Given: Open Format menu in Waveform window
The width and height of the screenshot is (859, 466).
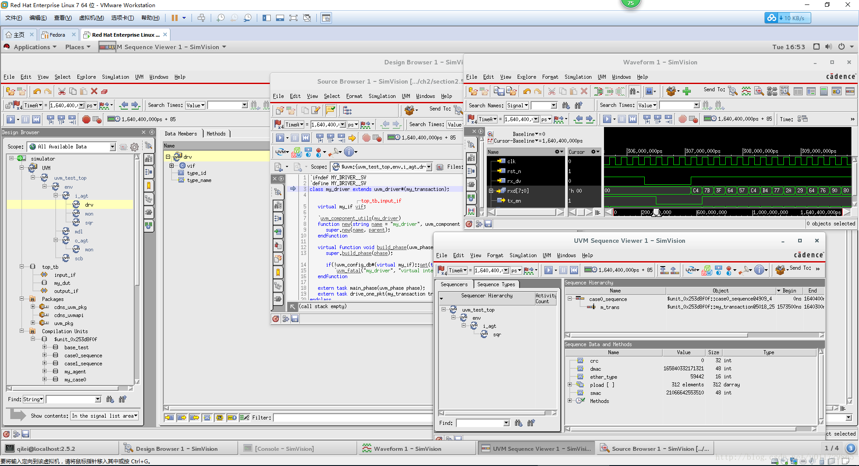Looking at the screenshot, I should tap(550, 77).
